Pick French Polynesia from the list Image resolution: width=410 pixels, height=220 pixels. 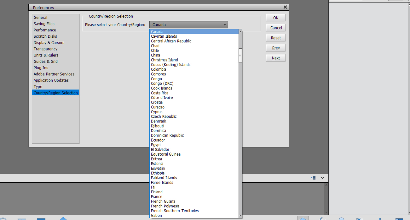tap(194, 206)
